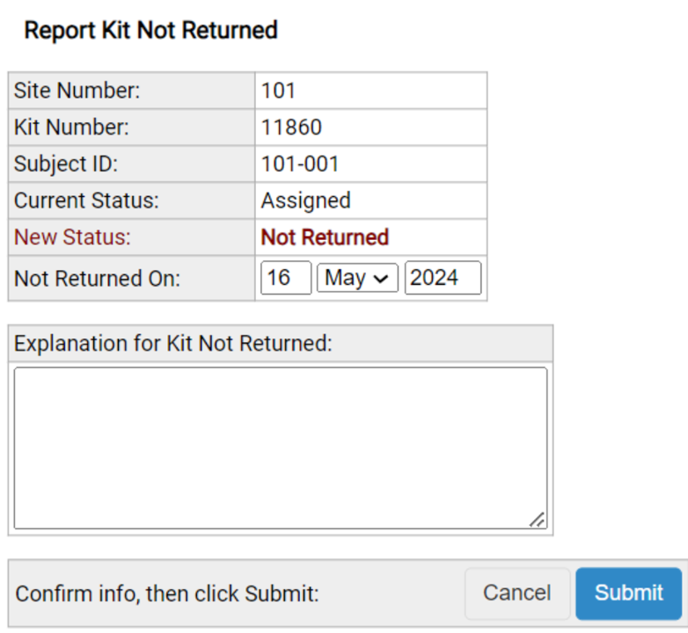Screen dimensions: 688x633
Task: Click the Current Status label
Action: [x=86, y=200]
